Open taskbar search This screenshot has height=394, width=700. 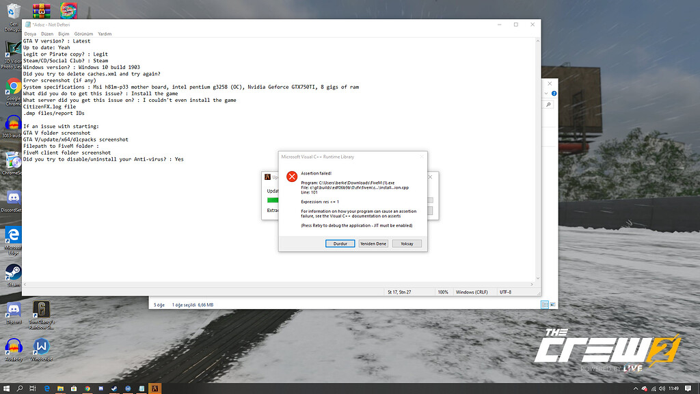[20, 389]
